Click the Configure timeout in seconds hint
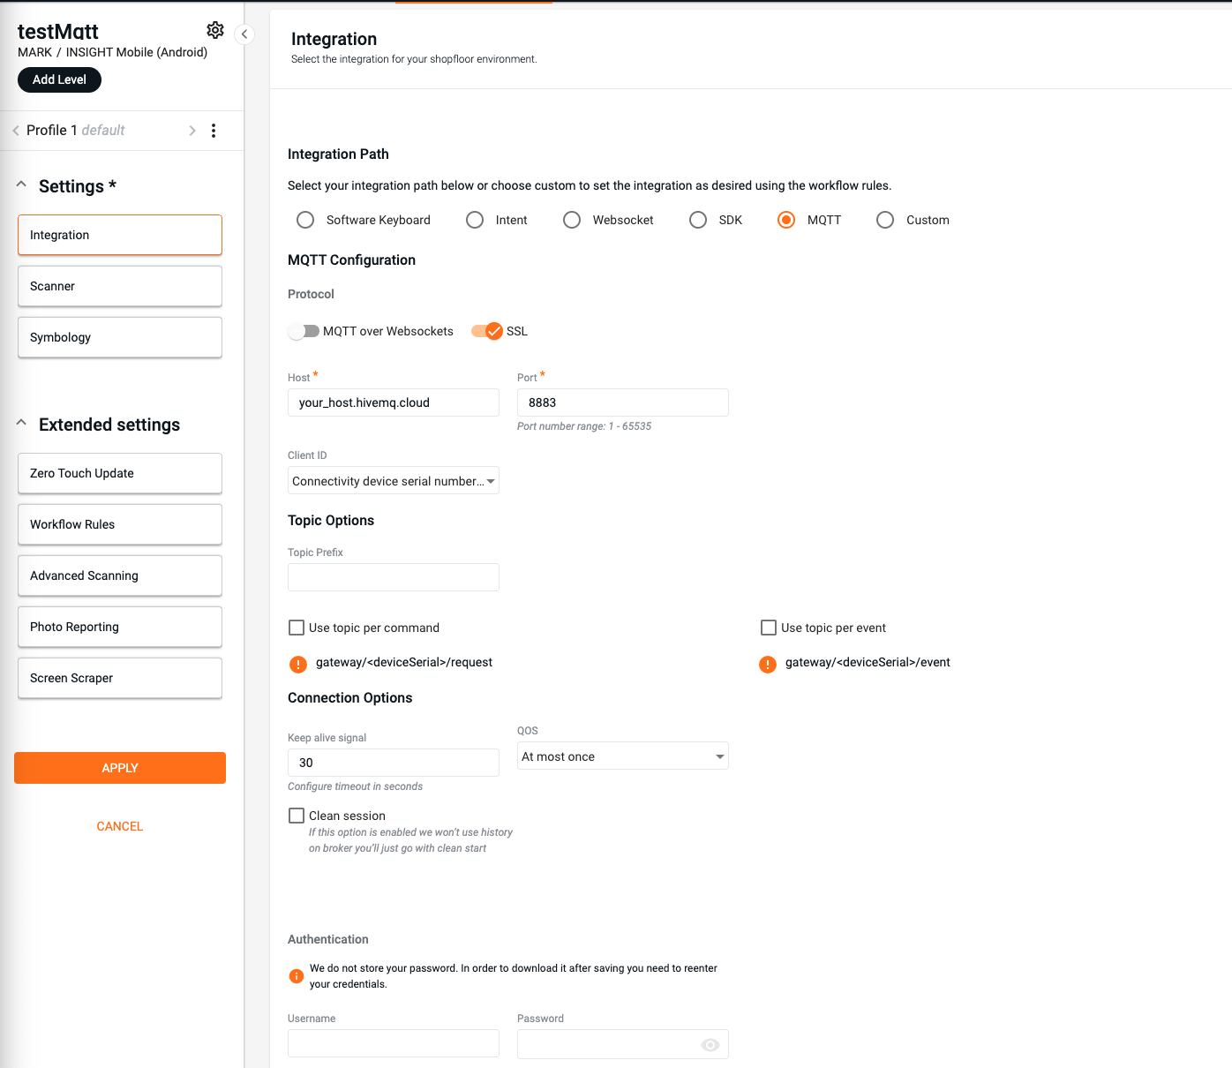The height and width of the screenshot is (1068, 1232). [355, 786]
